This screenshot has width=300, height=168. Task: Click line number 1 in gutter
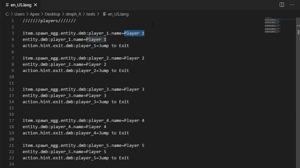pos(12,21)
